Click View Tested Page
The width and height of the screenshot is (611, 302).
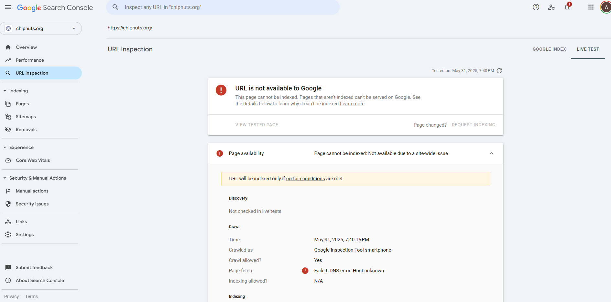tap(257, 125)
